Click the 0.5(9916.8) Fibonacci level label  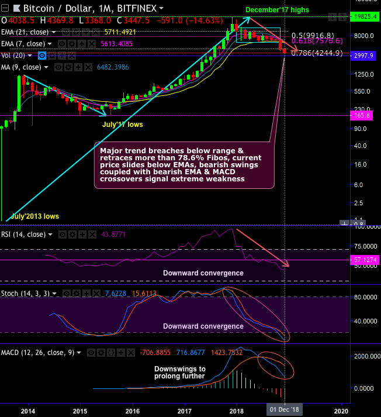(313, 35)
